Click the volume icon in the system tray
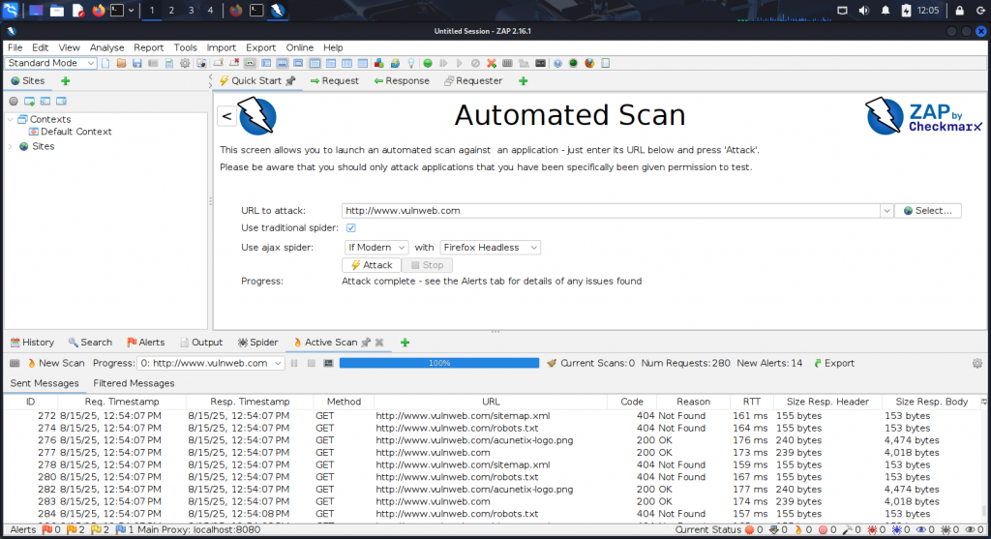Viewport: 991px width, 539px height. (x=864, y=11)
